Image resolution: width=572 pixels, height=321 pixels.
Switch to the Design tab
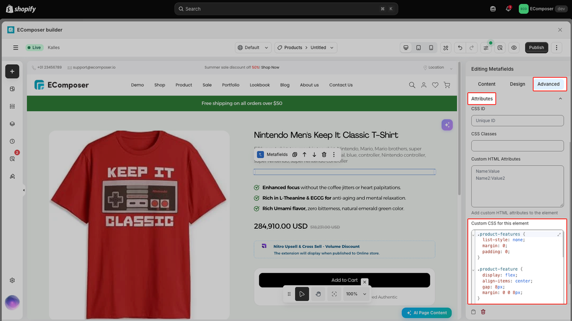[517, 84]
